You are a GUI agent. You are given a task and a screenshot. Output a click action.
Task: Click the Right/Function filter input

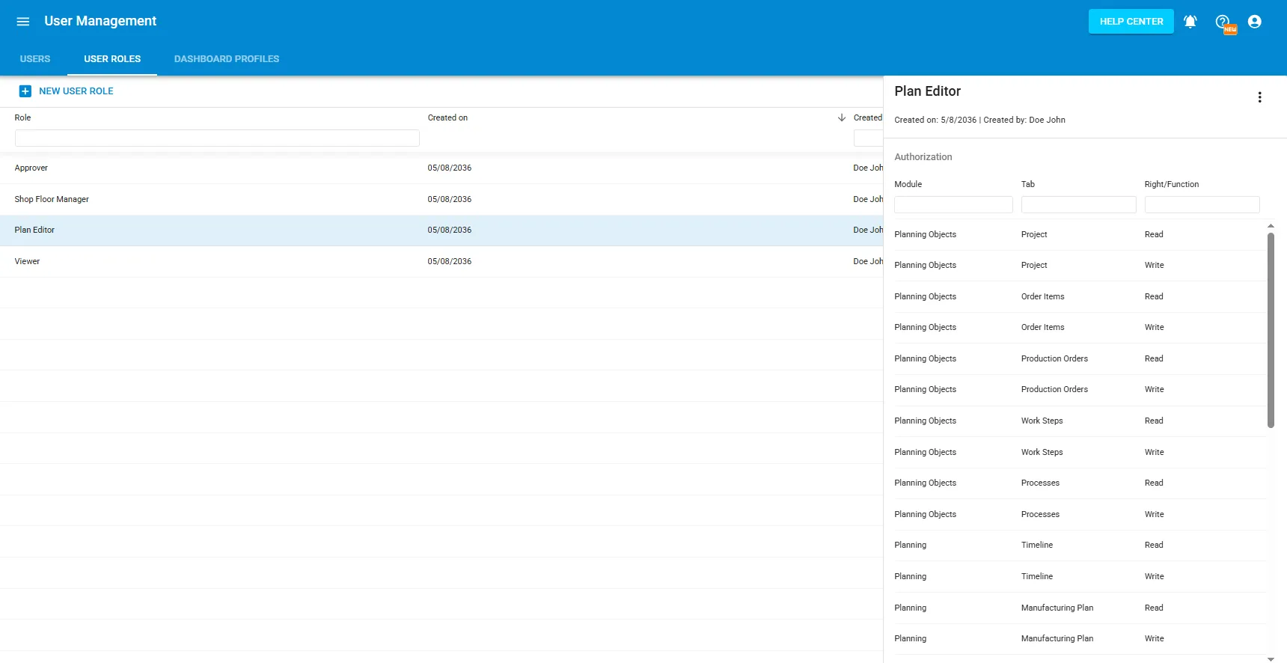[1202, 204]
